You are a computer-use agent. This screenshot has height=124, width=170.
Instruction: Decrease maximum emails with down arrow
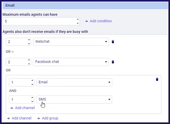[x=78, y=23]
